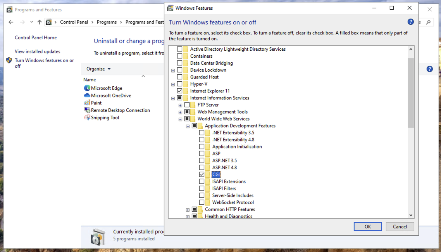Uncheck the CGI checkbox
The width and height of the screenshot is (441, 252).
click(202, 175)
